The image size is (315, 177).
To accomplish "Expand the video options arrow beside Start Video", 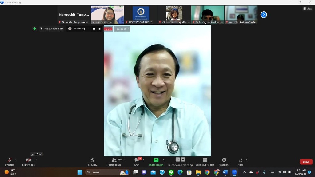I will [36, 160].
